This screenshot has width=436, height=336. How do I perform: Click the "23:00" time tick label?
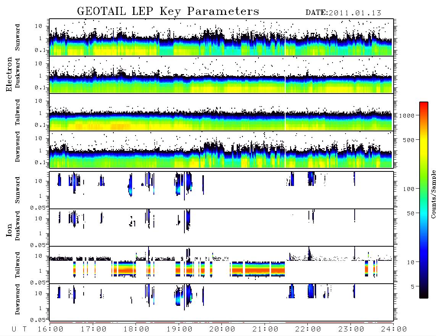[352, 330]
